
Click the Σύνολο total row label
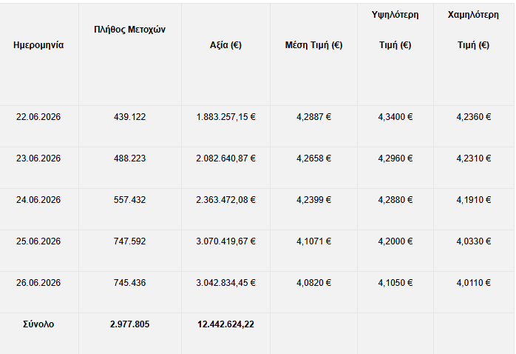click(x=38, y=324)
